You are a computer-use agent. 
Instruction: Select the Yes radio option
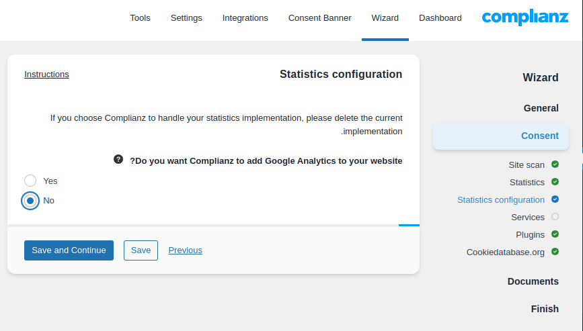30,181
